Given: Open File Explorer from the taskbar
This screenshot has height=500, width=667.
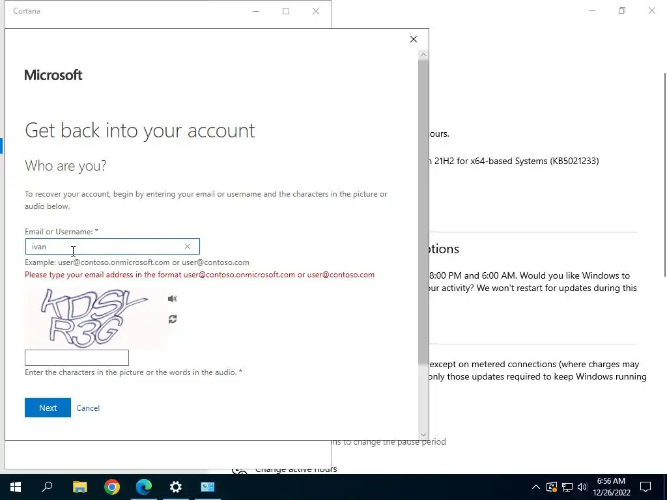Looking at the screenshot, I should [x=79, y=487].
